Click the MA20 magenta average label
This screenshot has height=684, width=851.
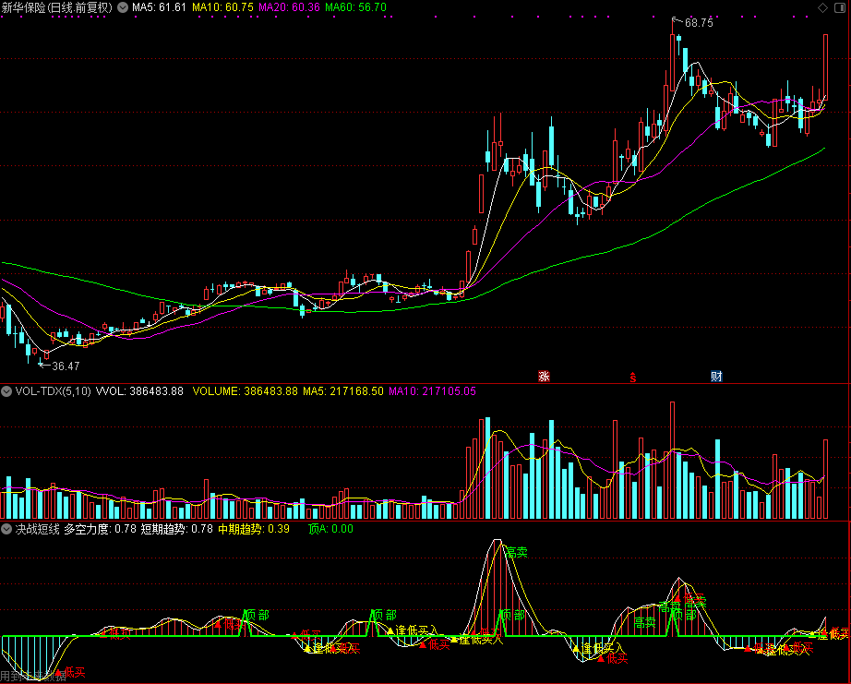[289, 7]
